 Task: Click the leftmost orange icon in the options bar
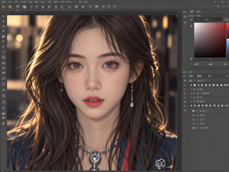pyautogui.click(x=3, y=7)
